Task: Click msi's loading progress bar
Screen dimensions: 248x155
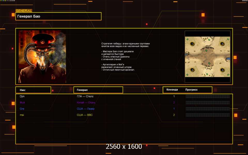Action: (x=207, y=115)
